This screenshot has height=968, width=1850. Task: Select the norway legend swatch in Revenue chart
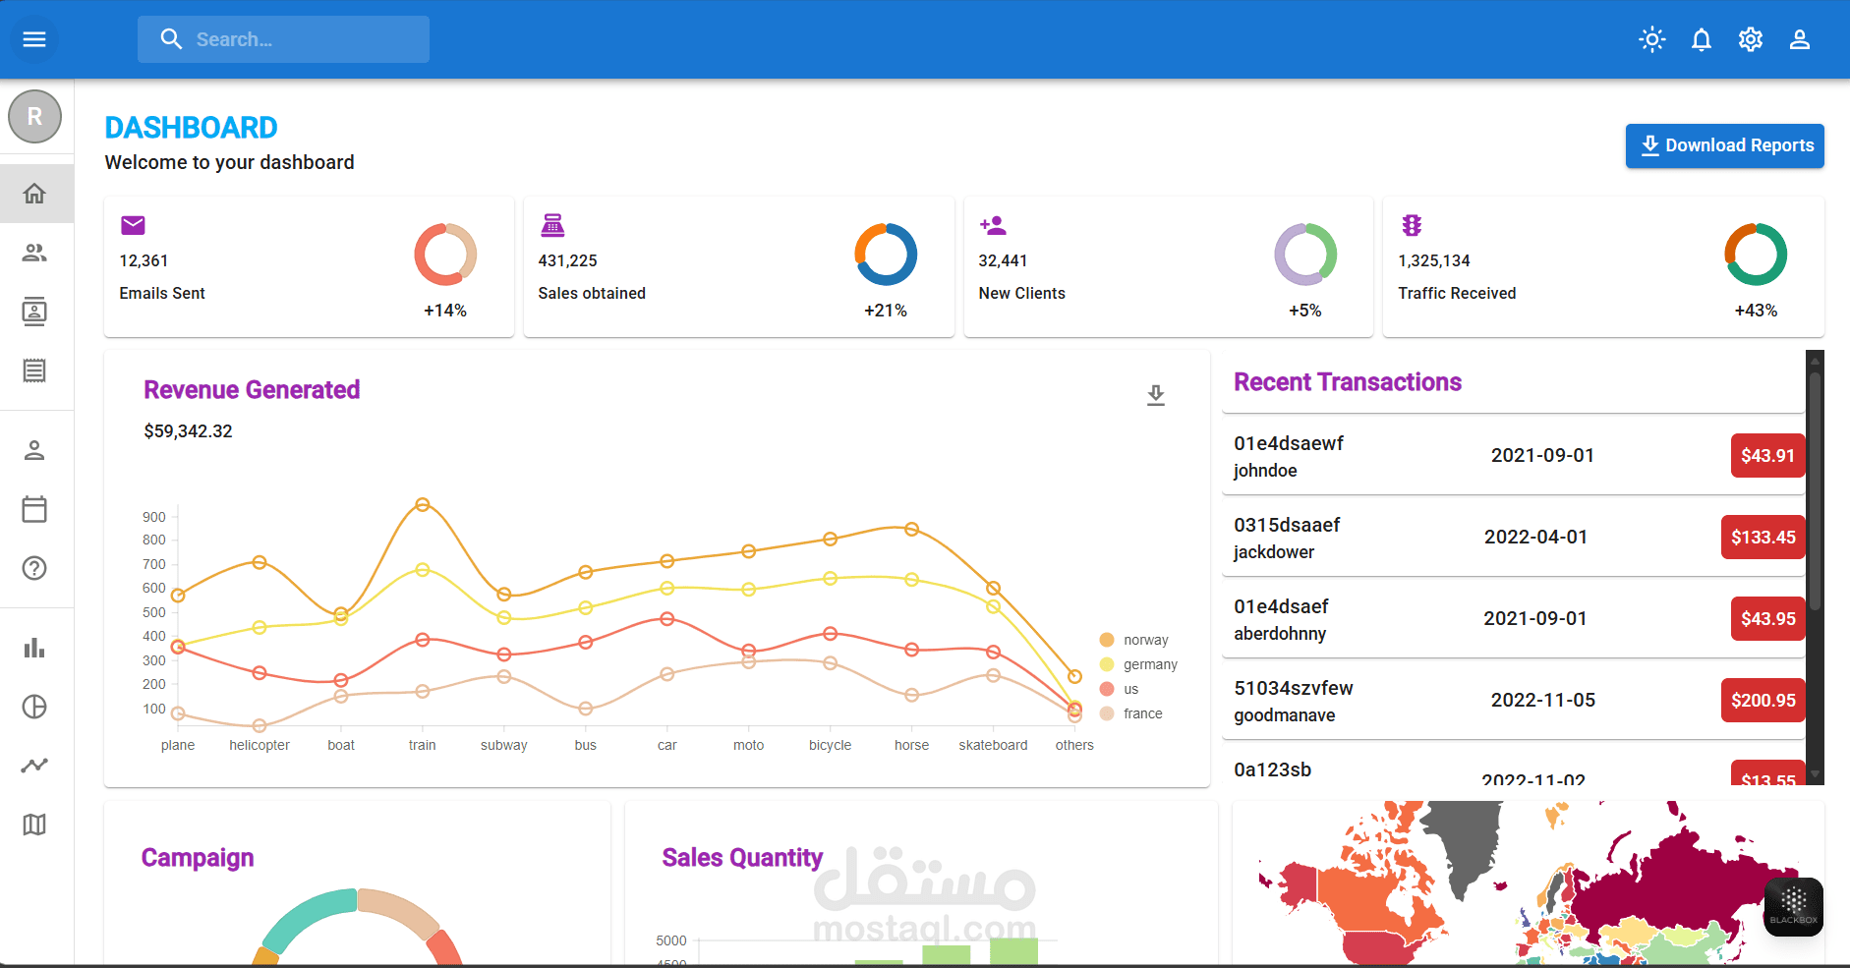(1107, 640)
